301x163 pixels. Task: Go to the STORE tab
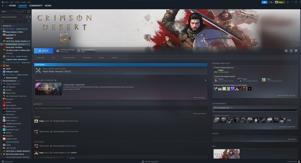click(12, 5)
